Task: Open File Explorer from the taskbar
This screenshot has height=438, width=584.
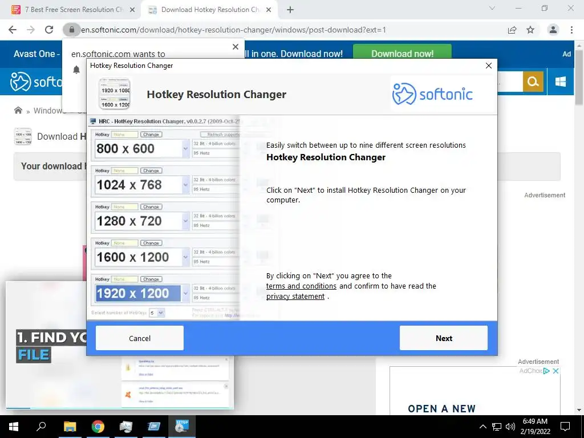Action: 70,427
